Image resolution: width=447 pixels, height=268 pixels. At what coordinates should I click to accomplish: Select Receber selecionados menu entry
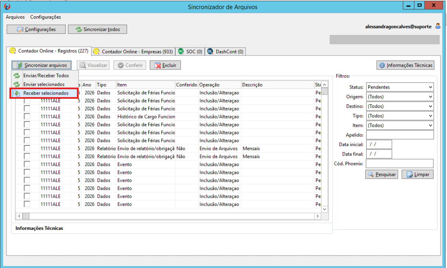click(x=45, y=93)
